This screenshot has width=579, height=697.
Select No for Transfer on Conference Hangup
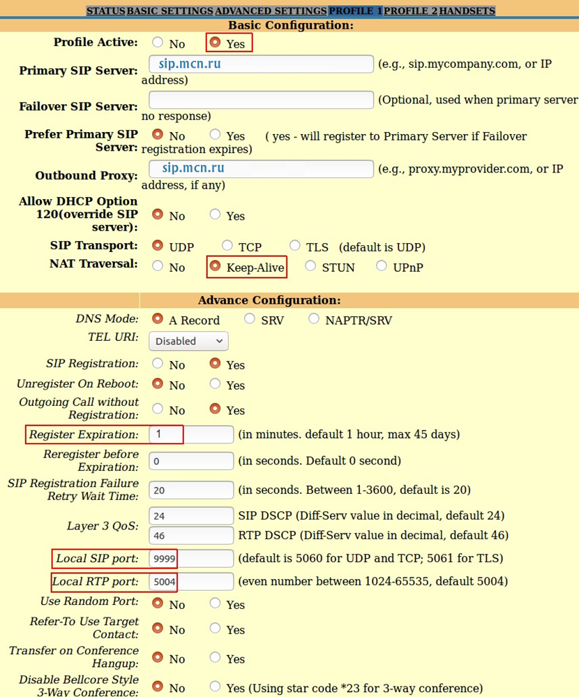click(x=158, y=657)
